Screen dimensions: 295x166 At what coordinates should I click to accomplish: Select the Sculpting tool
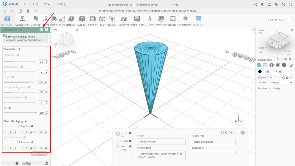(x=124, y=21)
